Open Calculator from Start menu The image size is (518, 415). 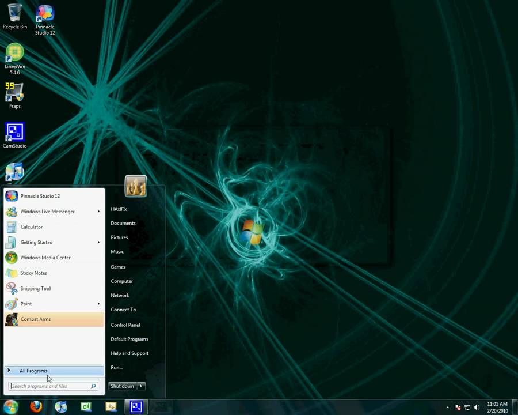54,227
